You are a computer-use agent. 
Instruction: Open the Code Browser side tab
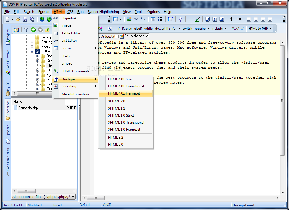8,63
